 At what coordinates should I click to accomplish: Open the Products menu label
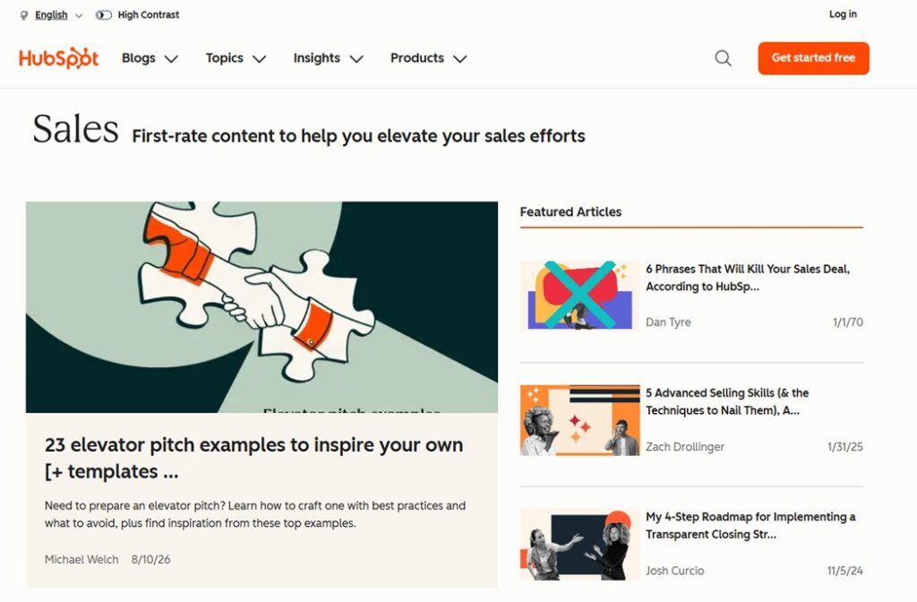point(417,58)
